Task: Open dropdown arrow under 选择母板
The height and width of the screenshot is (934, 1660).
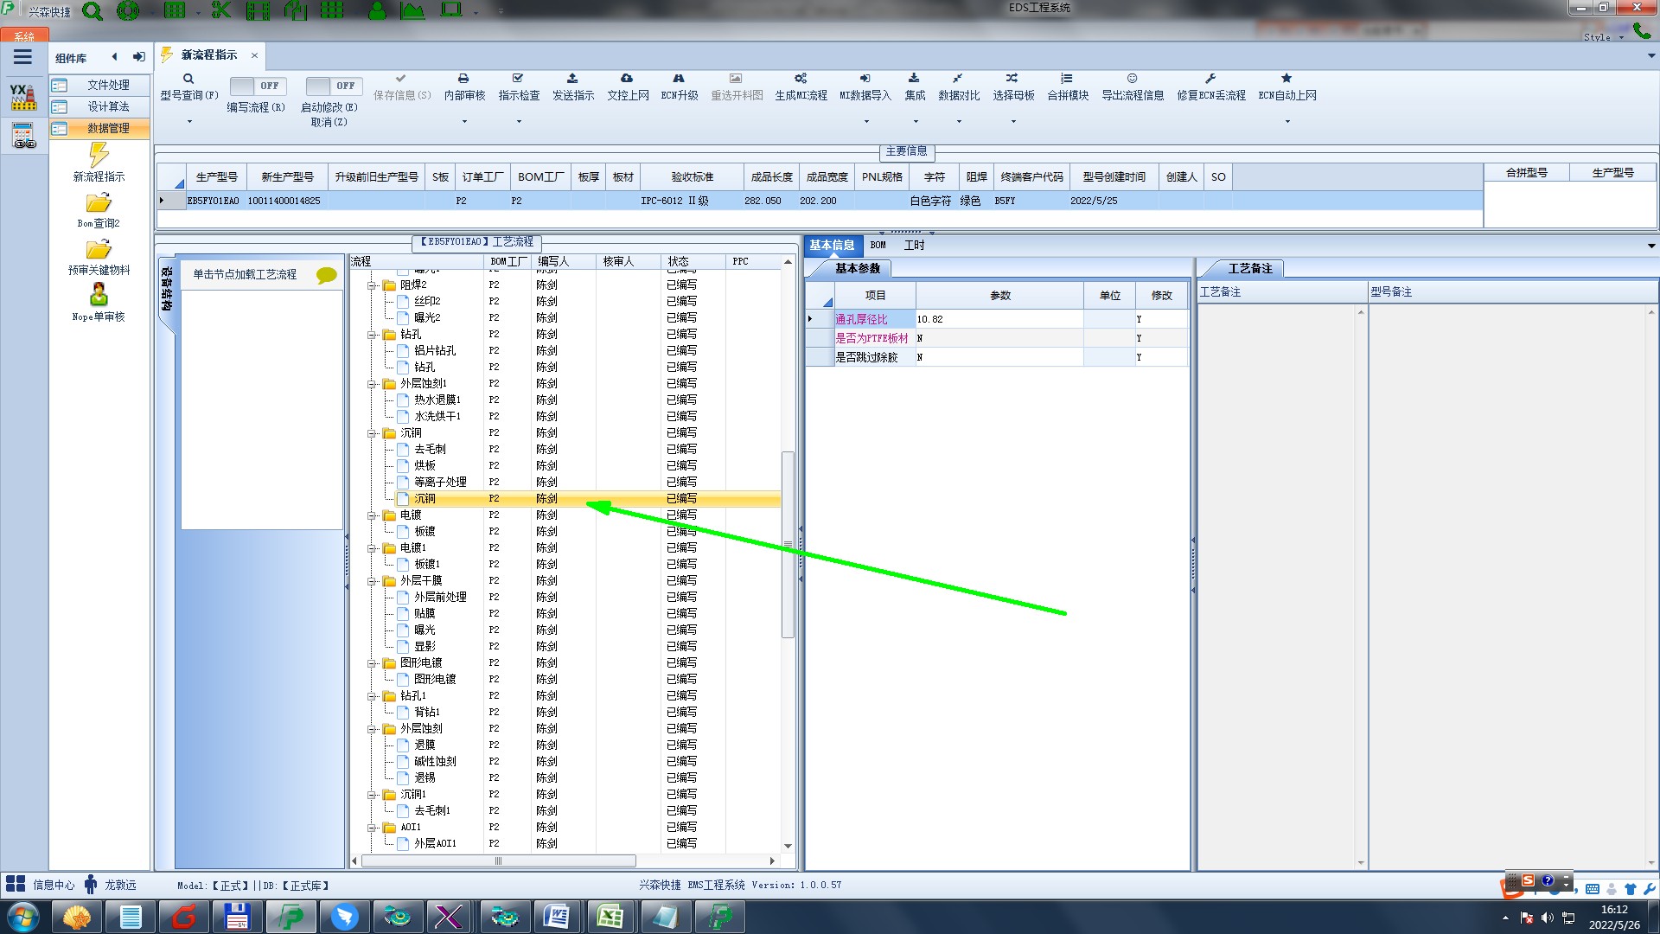Action: pos(1013,121)
